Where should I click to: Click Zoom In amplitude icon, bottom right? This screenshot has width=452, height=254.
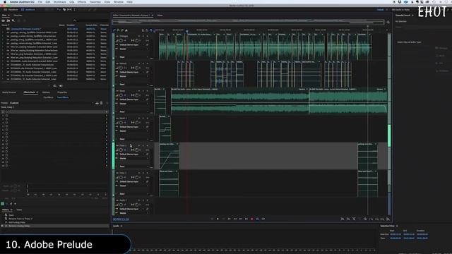(343, 219)
